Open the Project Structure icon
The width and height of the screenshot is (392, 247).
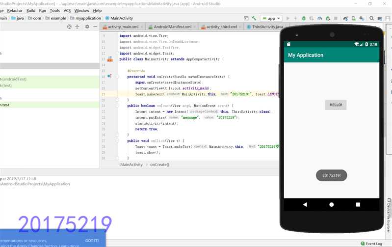tap(380, 18)
